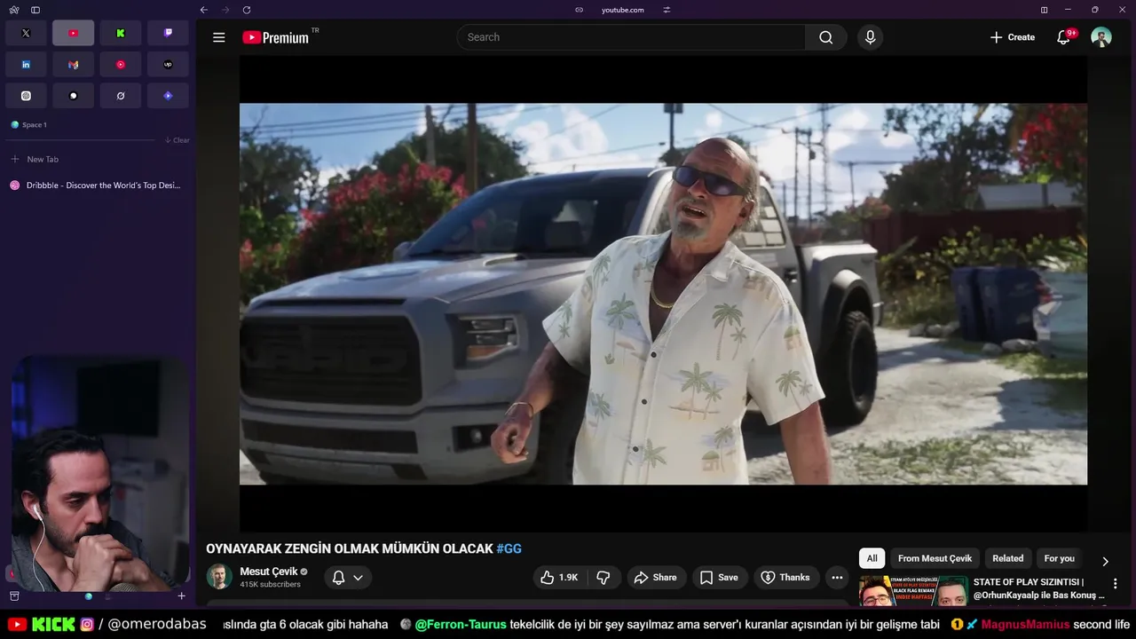
Task: Open the LinkedIn pinned tab
Action: tap(26, 65)
